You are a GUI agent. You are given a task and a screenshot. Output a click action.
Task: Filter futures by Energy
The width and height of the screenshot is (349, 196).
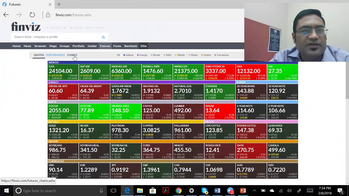pyautogui.click(x=142, y=55)
